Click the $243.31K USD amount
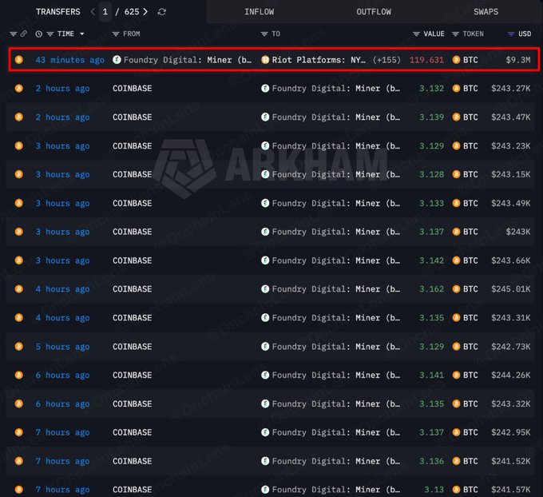Image resolution: width=543 pixels, height=497 pixels. (511, 318)
